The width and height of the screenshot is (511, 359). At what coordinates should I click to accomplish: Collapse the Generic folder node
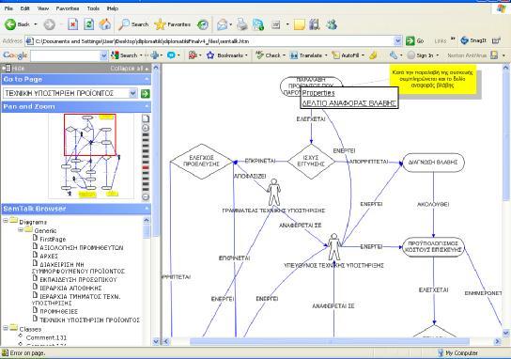tap(21, 230)
